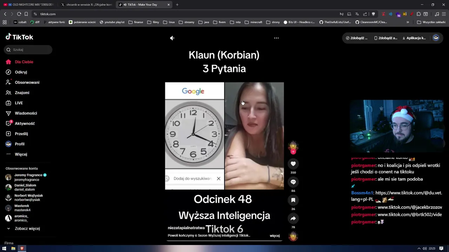Click the second Zdobądź a... button with phone icon
This screenshot has height=252, width=449.
(386, 38)
